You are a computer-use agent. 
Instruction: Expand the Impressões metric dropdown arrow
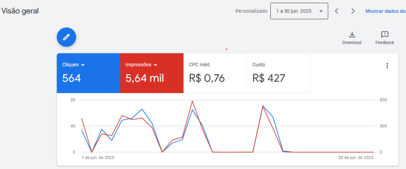156,65
